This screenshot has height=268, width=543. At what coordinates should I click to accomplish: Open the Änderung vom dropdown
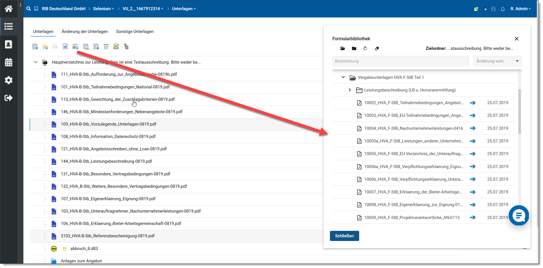[x=498, y=61]
